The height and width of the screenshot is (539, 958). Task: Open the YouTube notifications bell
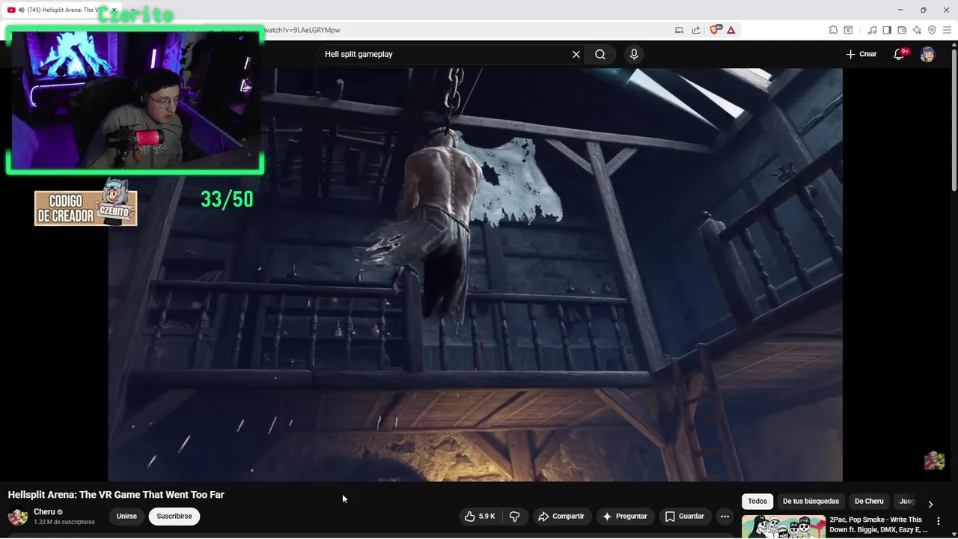pos(900,54)
